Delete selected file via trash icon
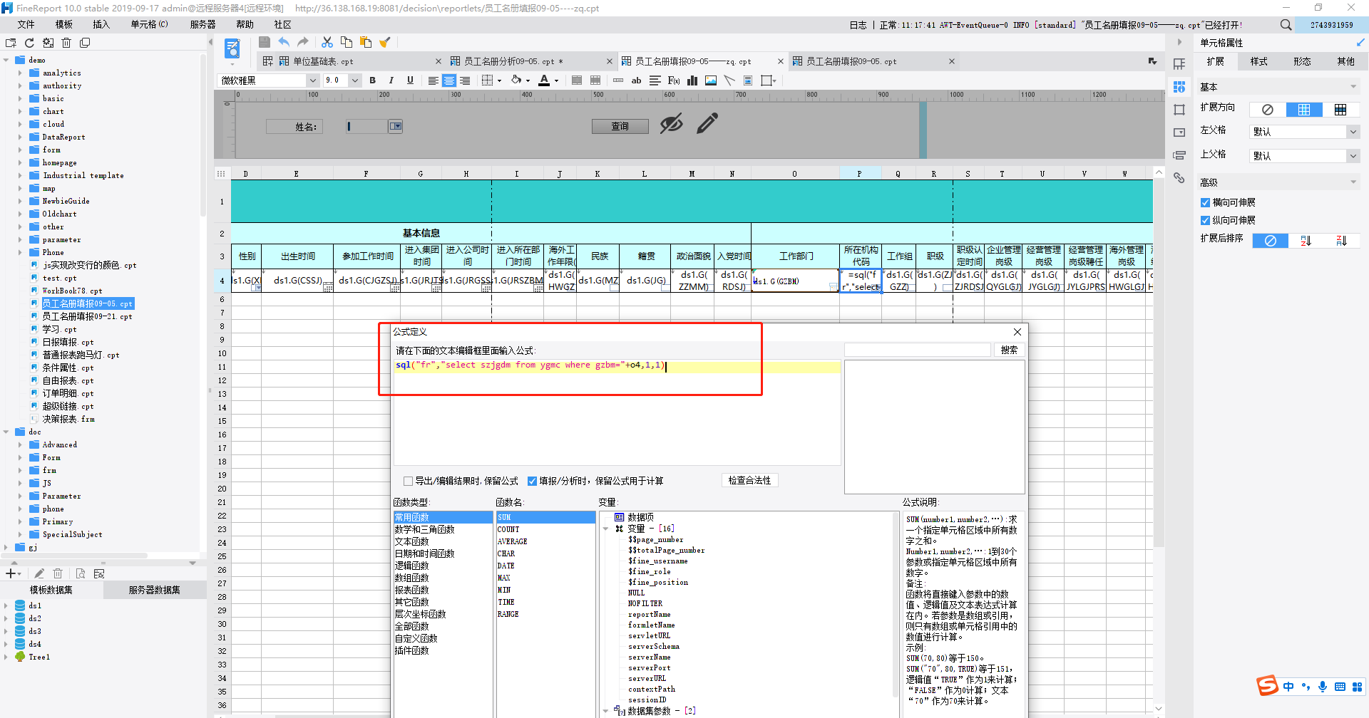Screen dimensions: 1369x718 66,43
